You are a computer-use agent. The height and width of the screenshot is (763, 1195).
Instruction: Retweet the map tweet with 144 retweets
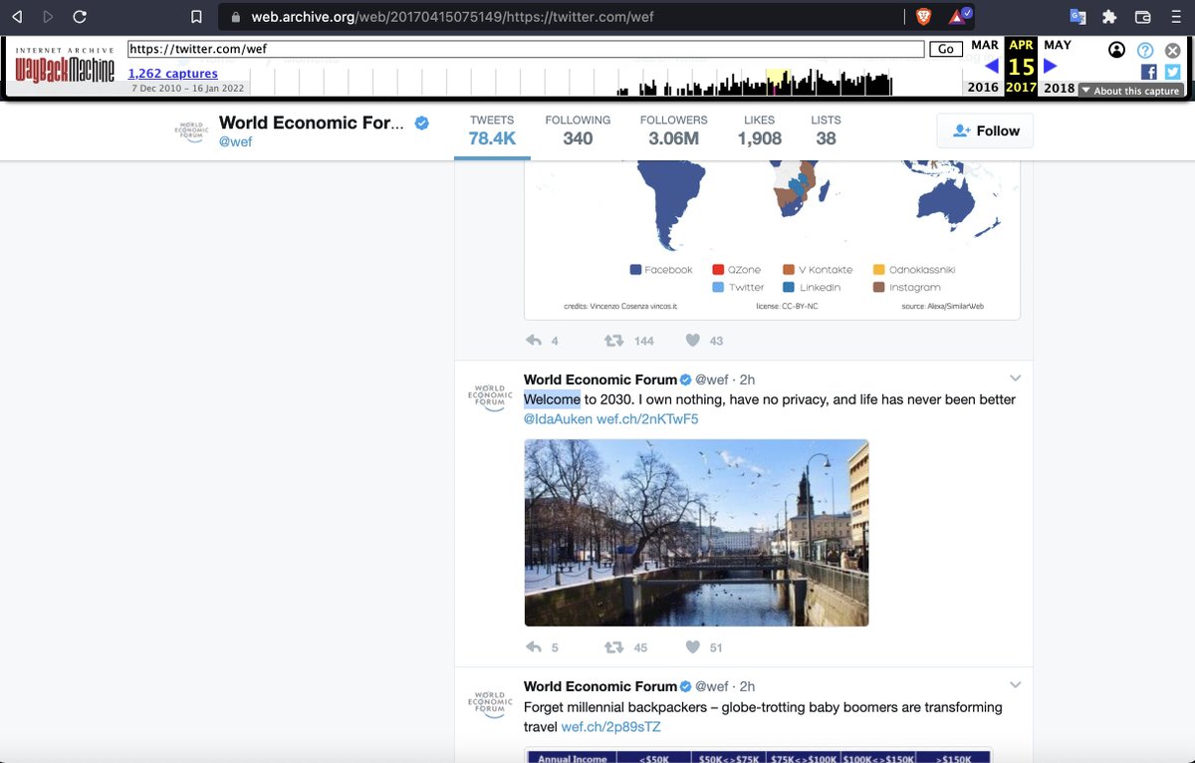pos(614,341)
